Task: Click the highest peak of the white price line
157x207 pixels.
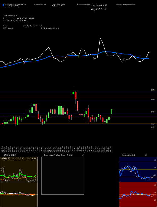Action: click(x=100, y=38)
